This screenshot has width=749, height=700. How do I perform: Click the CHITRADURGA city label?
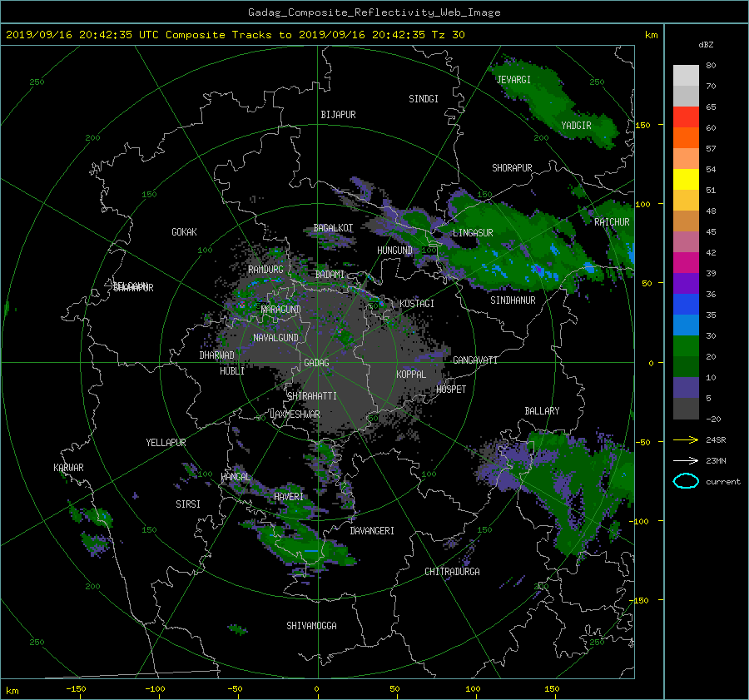point(452,572)
